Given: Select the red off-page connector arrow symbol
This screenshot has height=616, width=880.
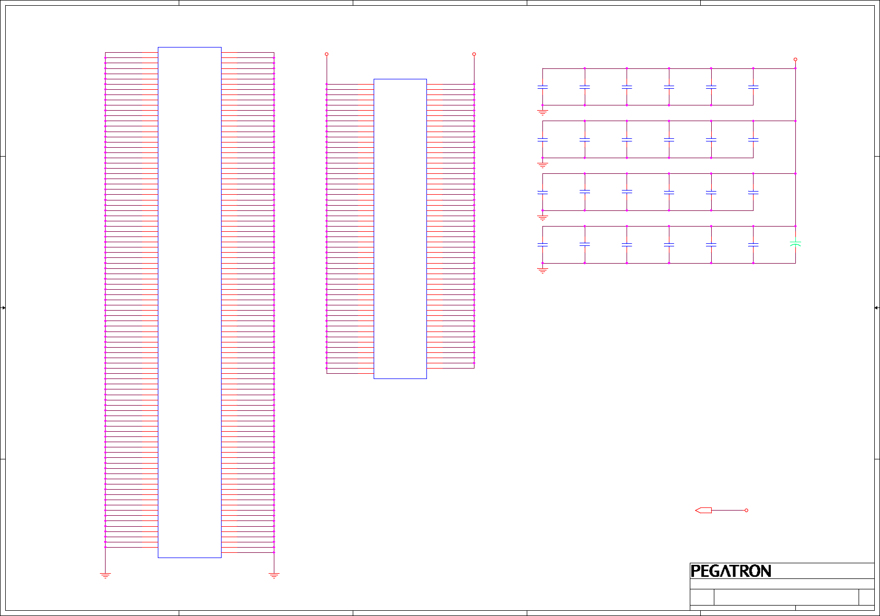Looking at the screenshot, I should (x=703, y=510).
